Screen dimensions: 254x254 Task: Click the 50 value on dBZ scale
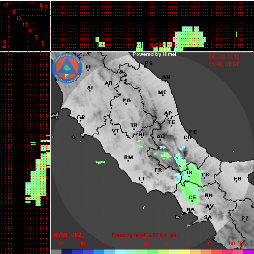(210, 244)
